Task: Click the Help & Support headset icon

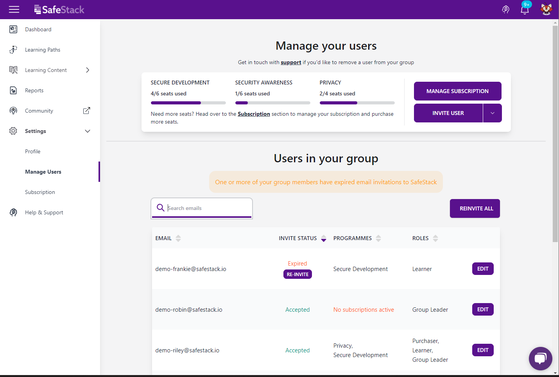Action: (13, 212)
